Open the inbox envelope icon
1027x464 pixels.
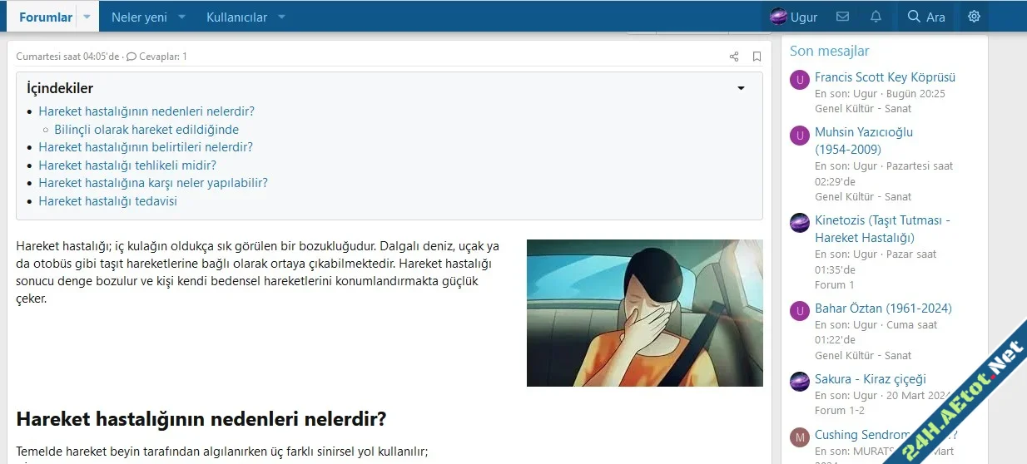842,17
